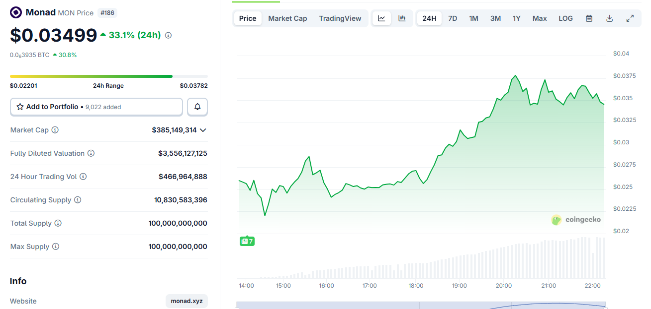
Task: Click the CoinGecko watermark on the chart
Action: click(575, 220)
